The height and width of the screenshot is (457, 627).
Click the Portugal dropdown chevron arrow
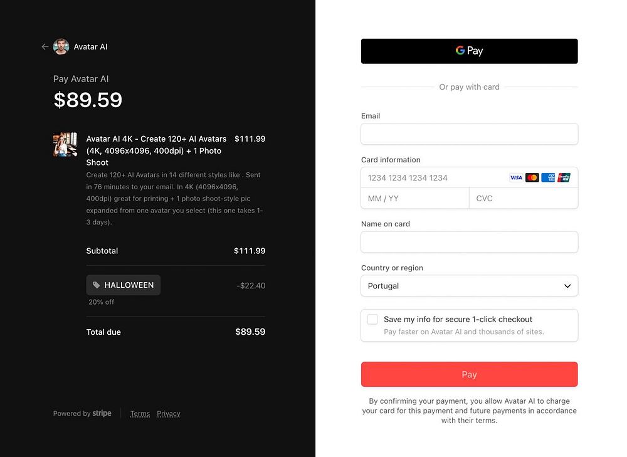tap(567, 286)
